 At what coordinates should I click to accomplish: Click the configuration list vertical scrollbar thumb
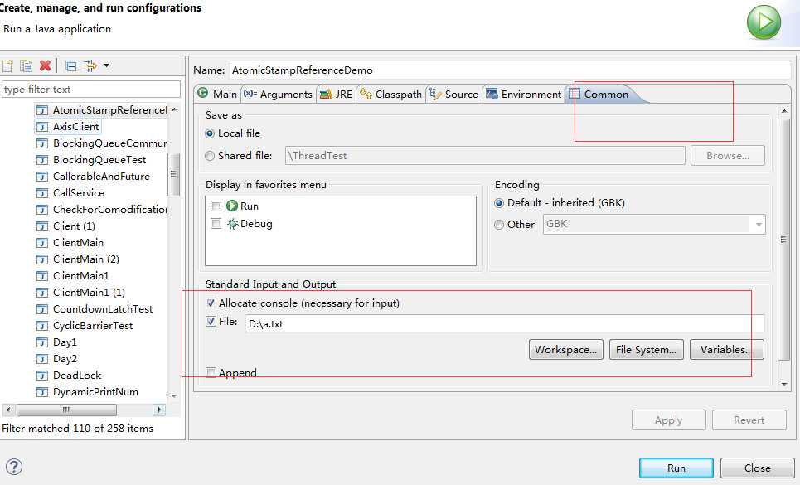[173, 174]
